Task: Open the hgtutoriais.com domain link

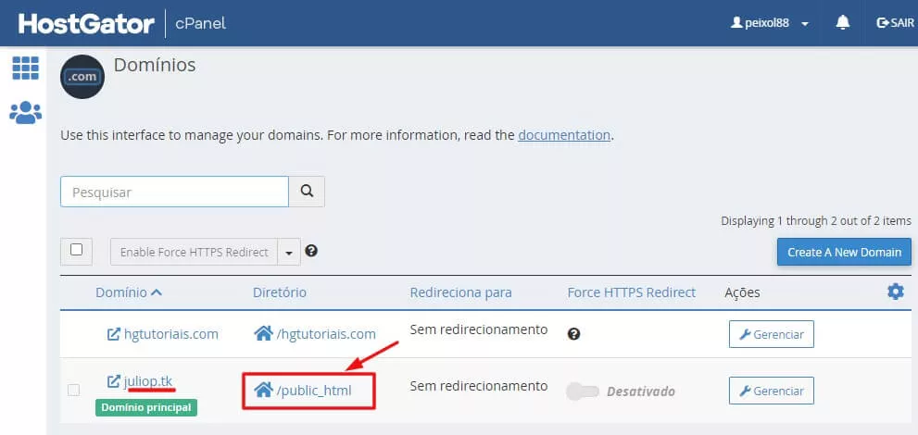Action: (171, 334)
